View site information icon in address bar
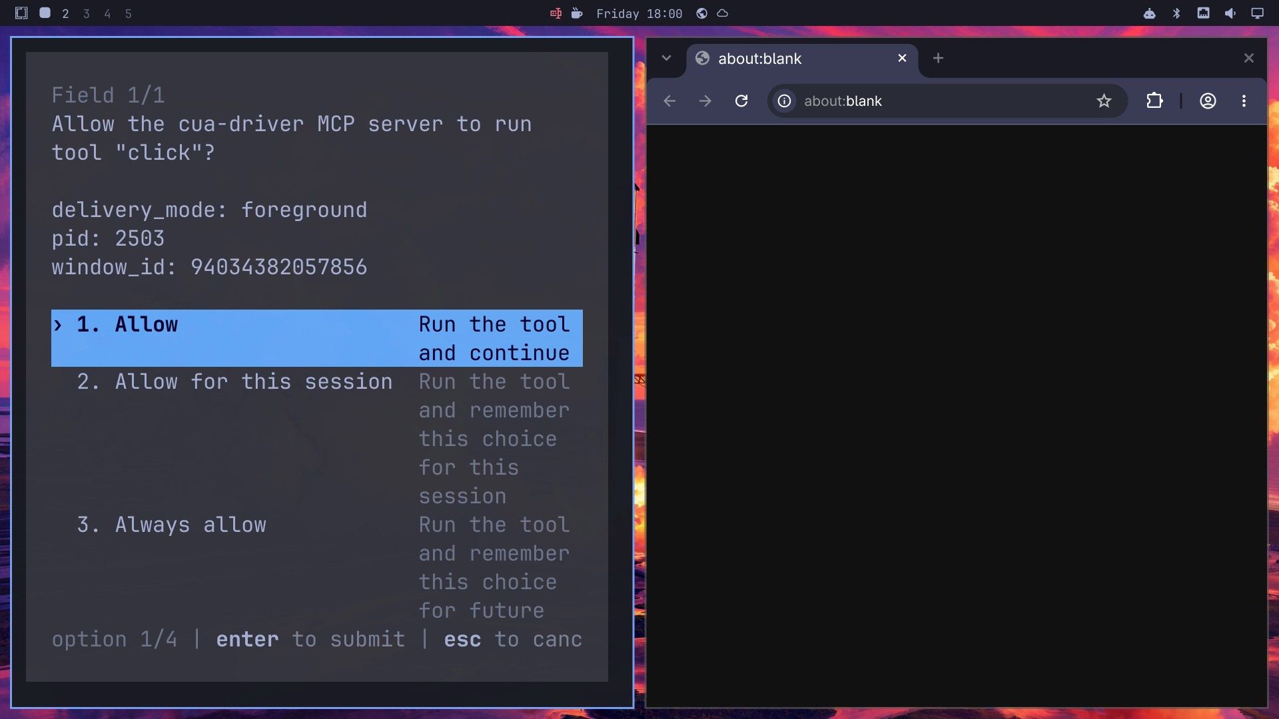Image resolution: width=1279 pixels, height=719 pixels. [x=785, y=101]
